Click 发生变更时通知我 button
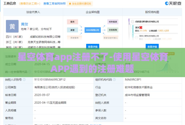This screenshot has height=125, width=185. tap(80, 4)
